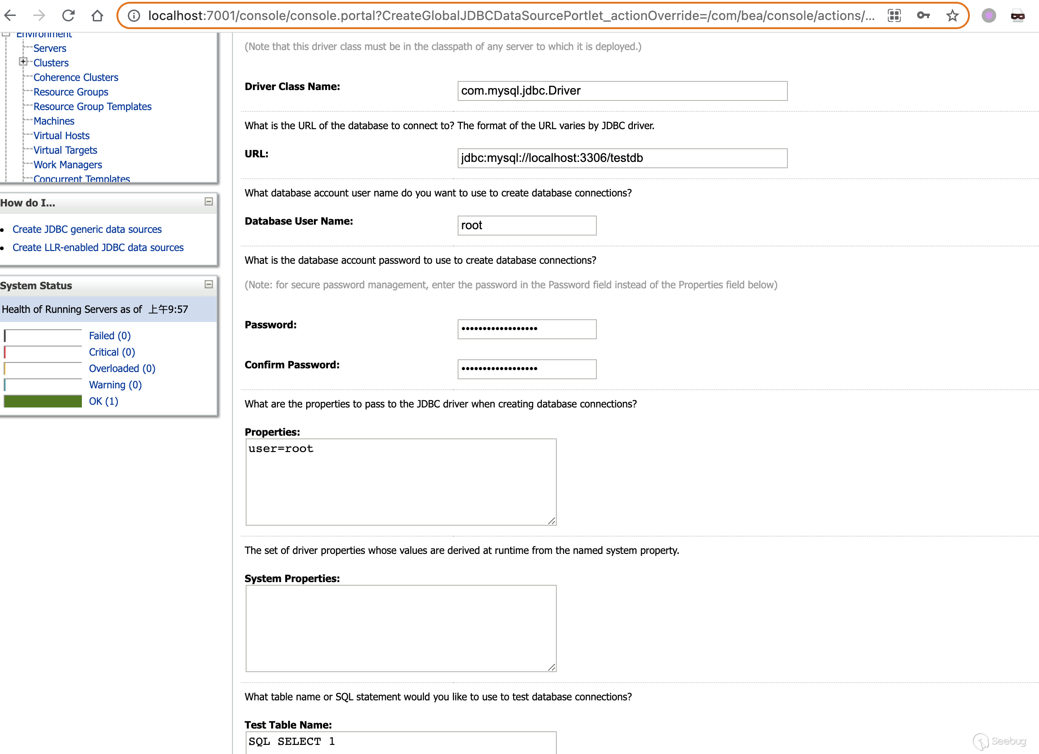Open Work Managers in the navigation tree
The image size is (1039, 754).
67,165
